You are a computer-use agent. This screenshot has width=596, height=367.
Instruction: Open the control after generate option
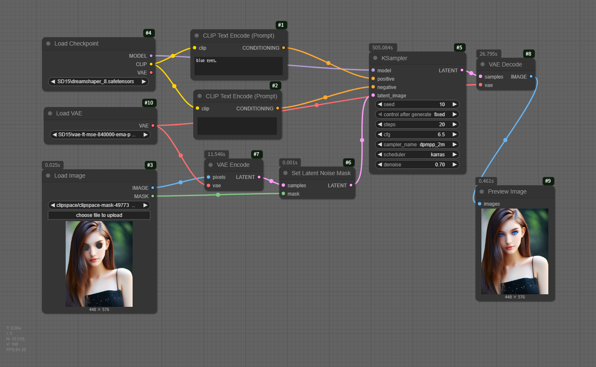click(417, 115)
